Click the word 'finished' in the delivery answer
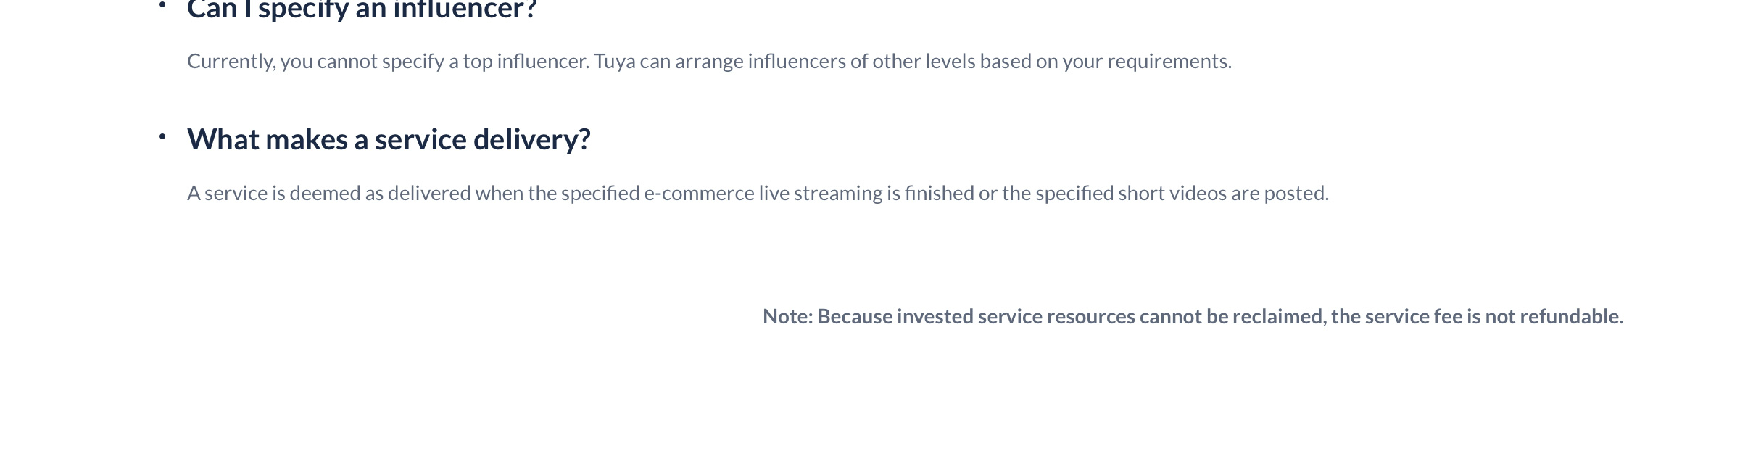Screen dimensions: 1740x467 click(939, 193)
